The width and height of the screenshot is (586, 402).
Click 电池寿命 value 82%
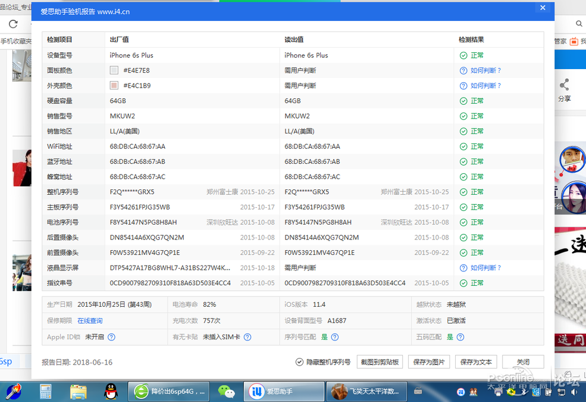pyautogui.click(x=209, y=305)
